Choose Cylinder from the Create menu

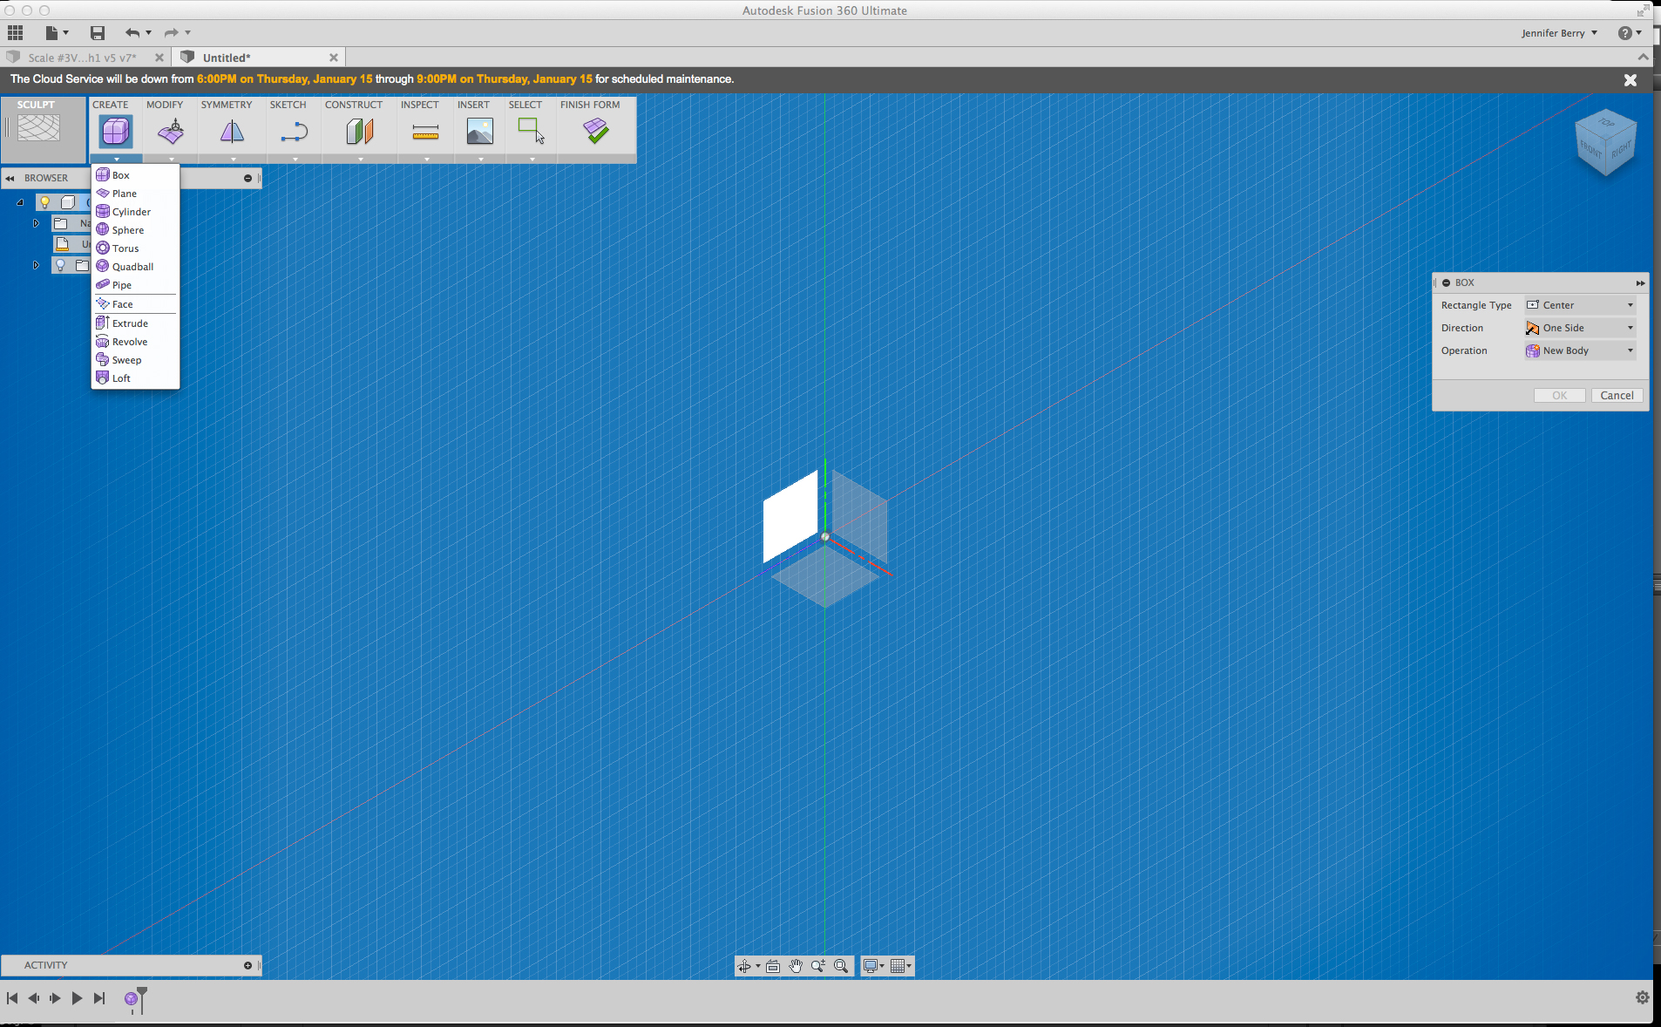tap(135, 212)
